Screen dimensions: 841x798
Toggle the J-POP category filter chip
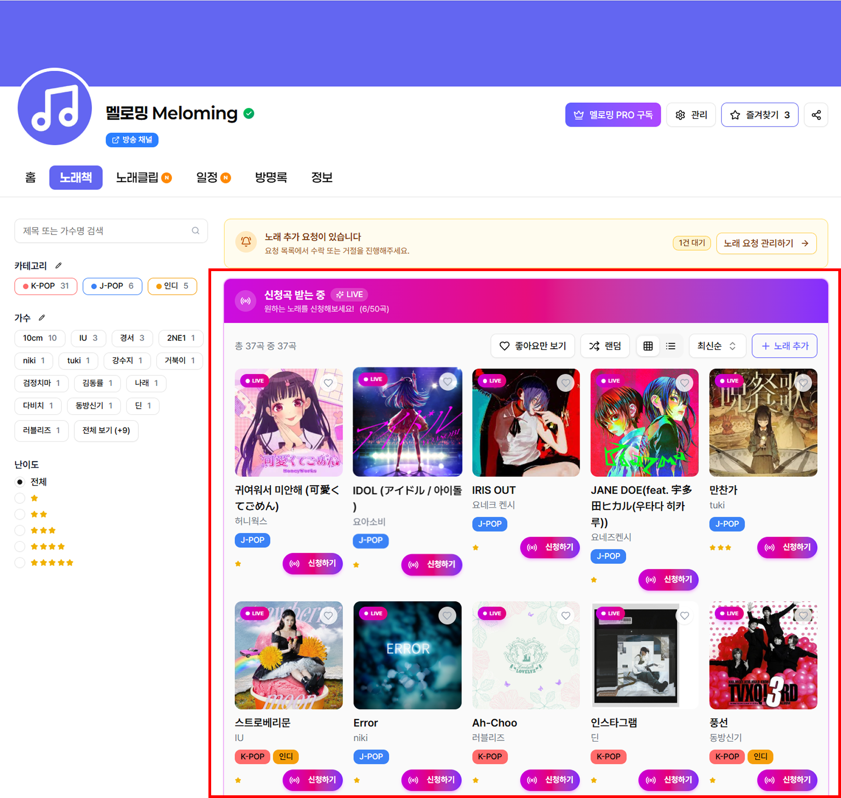tap(112, 286)
